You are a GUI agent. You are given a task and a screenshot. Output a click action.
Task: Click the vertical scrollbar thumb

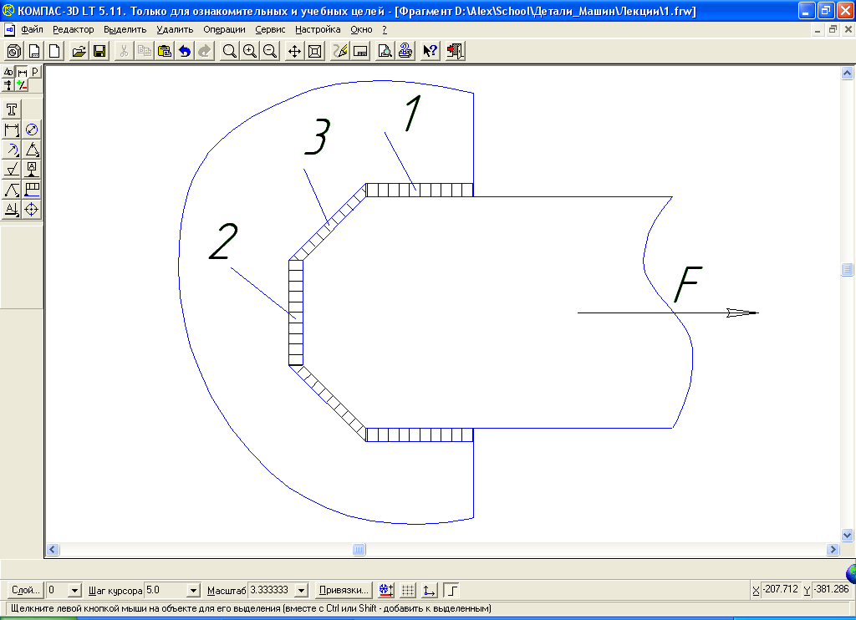click(847, 269)
